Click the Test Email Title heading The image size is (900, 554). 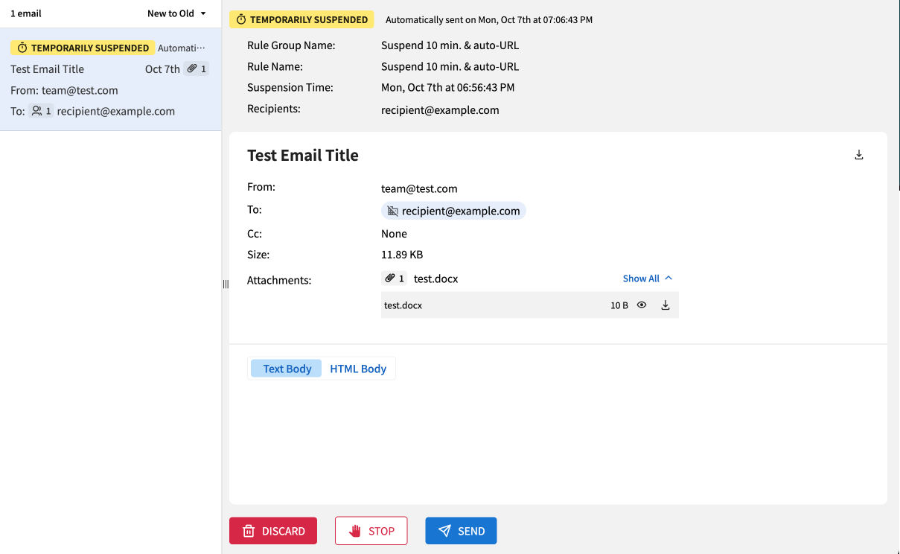click(x=303, y=155)
